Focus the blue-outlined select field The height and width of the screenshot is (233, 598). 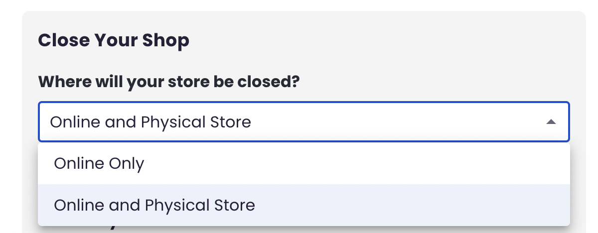304,122
